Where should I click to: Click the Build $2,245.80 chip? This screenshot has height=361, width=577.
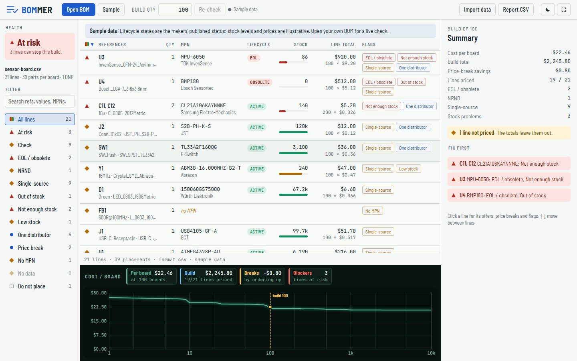(208, 276)
